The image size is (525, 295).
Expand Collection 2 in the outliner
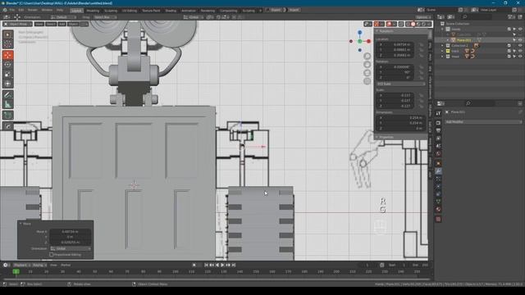point(443,46)
